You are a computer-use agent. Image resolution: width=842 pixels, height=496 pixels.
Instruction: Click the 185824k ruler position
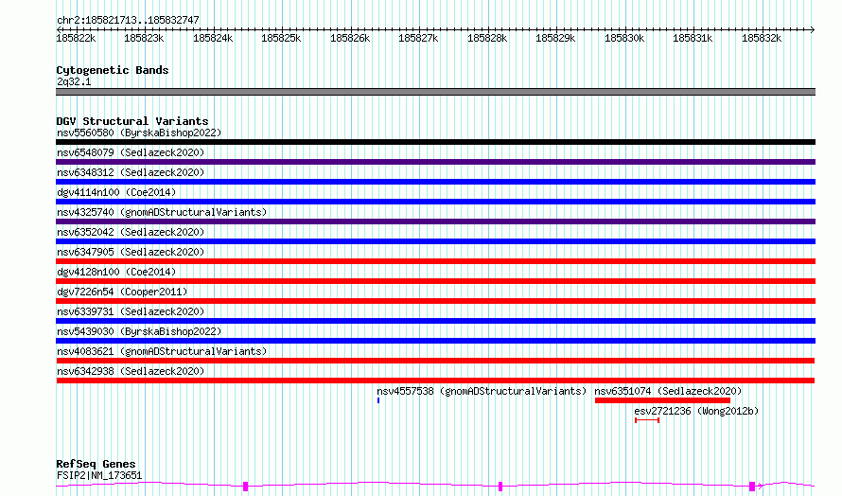(213, 38)
